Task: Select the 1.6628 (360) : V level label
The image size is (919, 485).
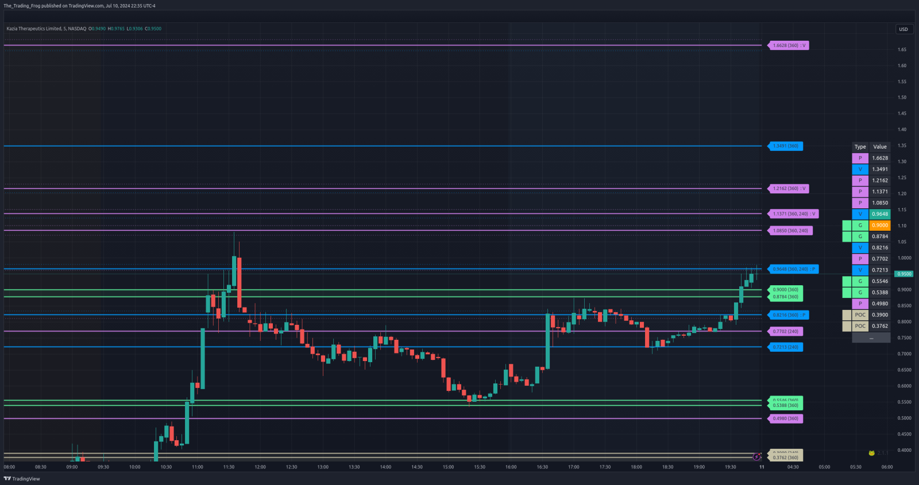Action: click(x=789, y=45)
